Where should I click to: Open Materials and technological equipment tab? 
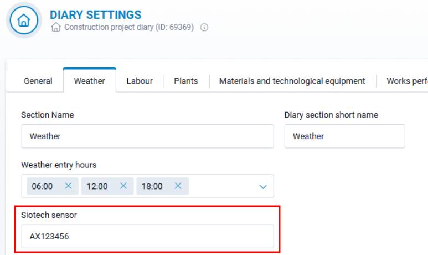[x=292, y=81]
